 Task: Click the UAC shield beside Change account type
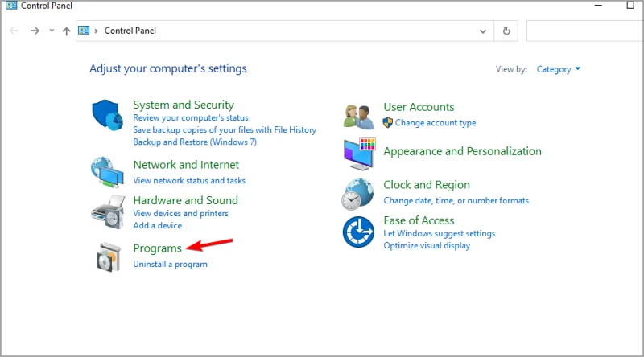click(x=388, y=123)
